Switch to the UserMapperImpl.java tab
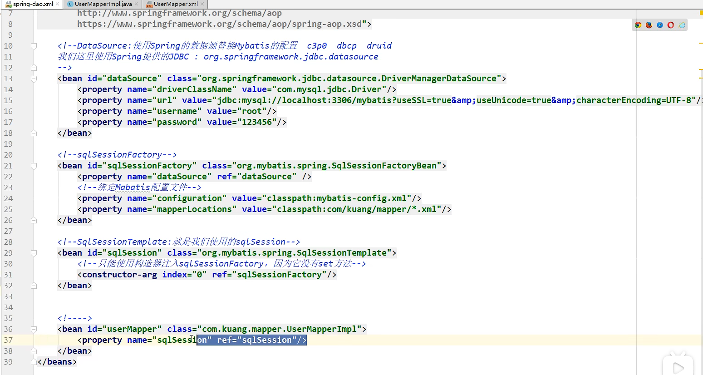Screen dimensions: 703x375 [103, 4]
